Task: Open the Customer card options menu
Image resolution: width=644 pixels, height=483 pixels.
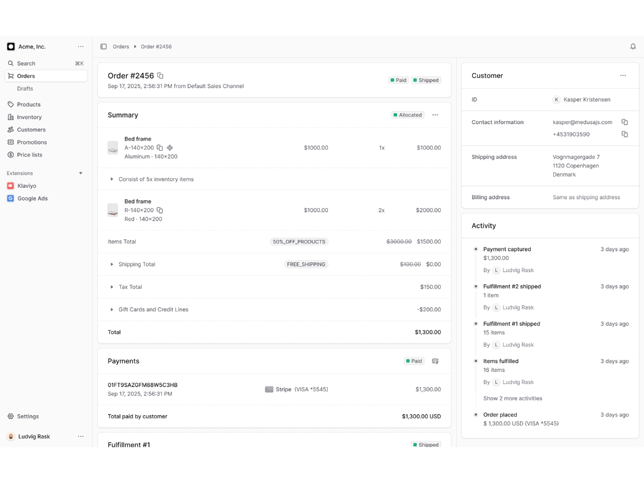Action: coord(623,76)
